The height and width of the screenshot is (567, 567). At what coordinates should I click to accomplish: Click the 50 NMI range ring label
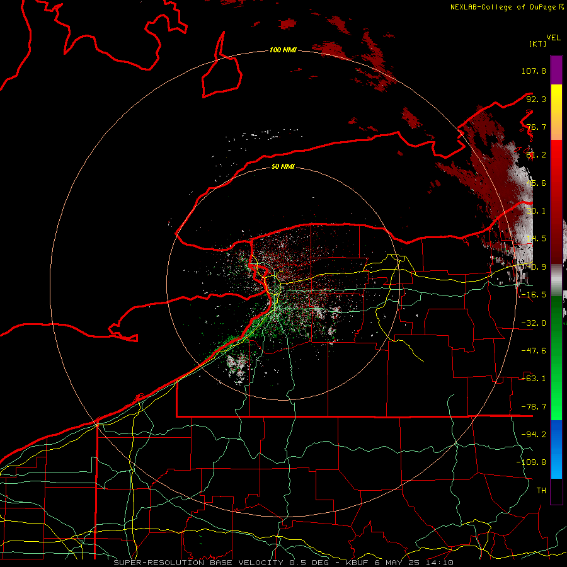point(283,166)
